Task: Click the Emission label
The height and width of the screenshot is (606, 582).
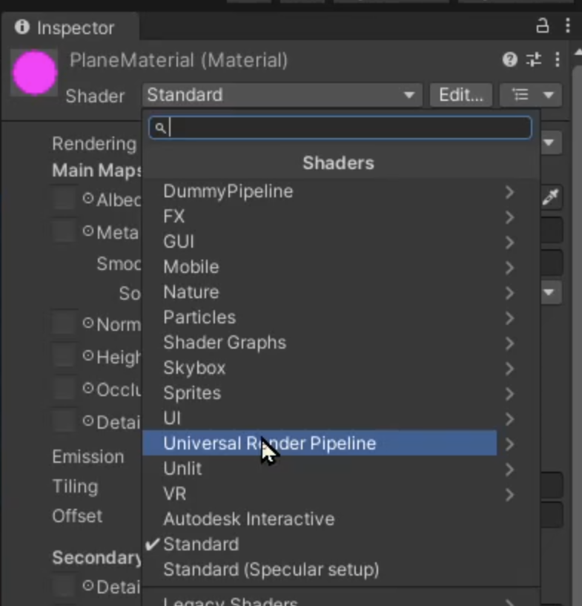Action: tap(88, 457)
